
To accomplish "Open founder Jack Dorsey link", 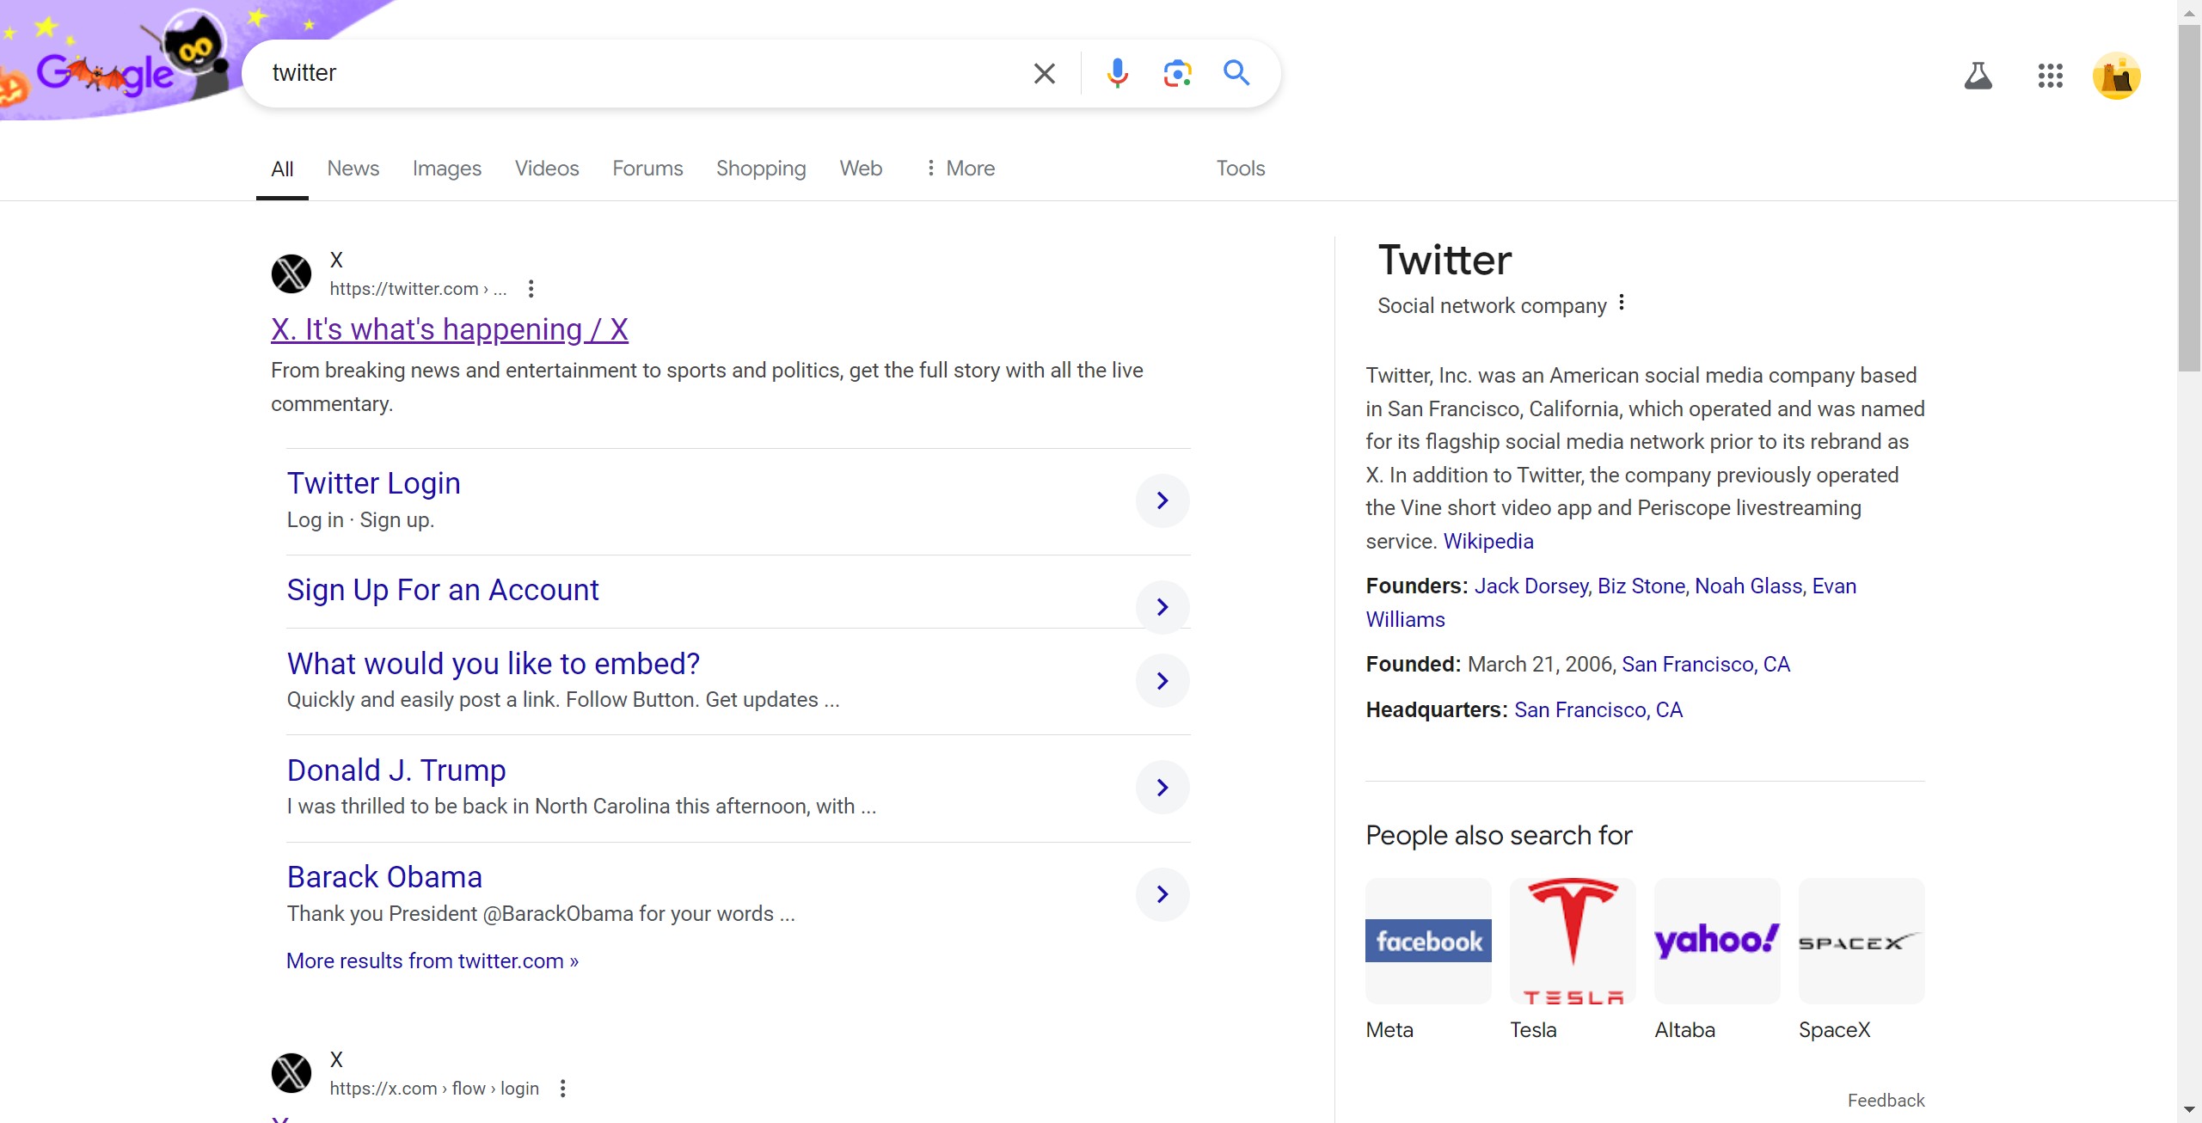I will (1531, 586).
